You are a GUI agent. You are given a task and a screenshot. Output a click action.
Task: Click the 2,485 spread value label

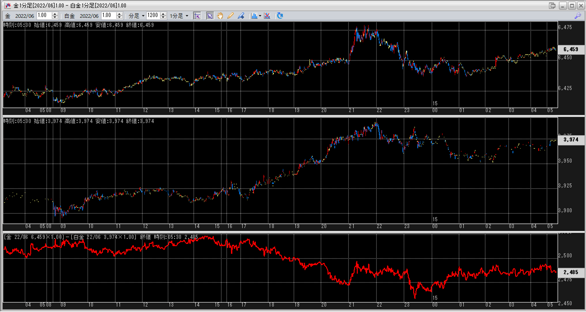click(x=571, y=272)
